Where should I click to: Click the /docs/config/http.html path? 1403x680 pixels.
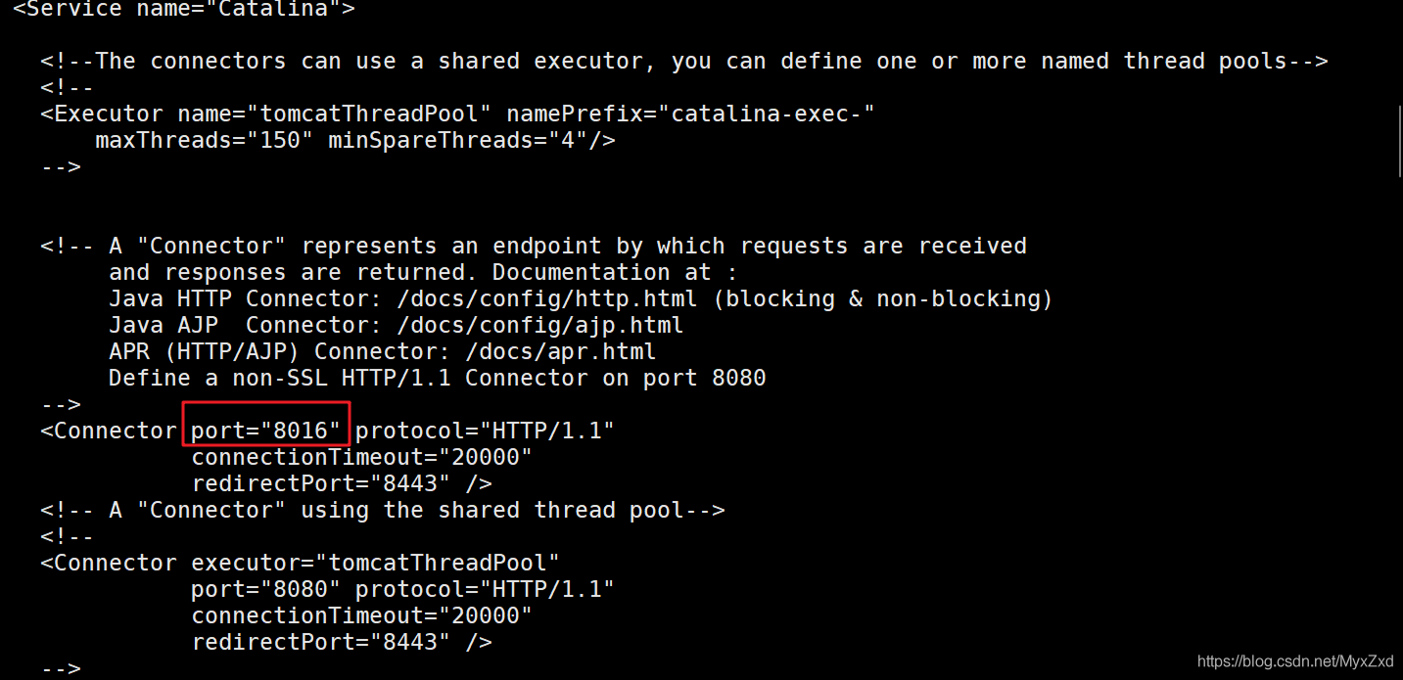click(x=546, y=298)
